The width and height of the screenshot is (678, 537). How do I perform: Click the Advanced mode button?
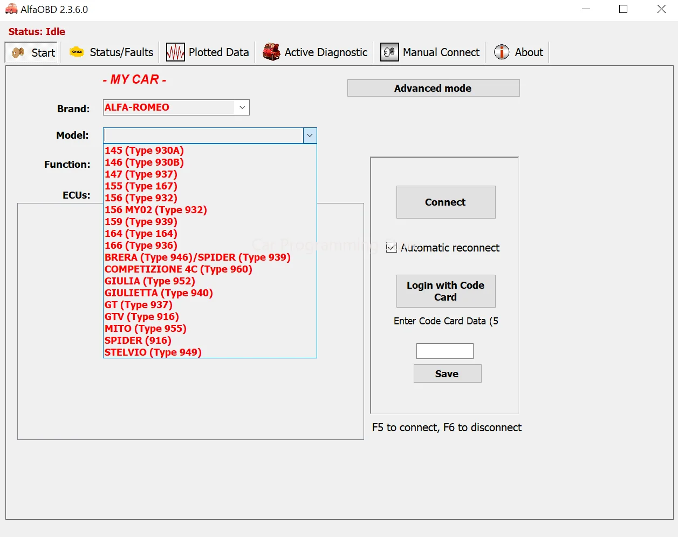coord(433,88)
